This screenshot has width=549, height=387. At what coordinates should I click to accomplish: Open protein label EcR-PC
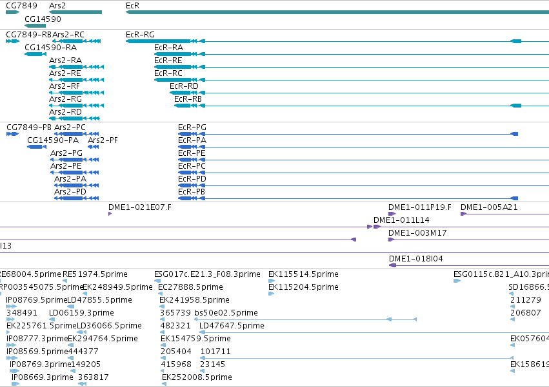[192, 166]
